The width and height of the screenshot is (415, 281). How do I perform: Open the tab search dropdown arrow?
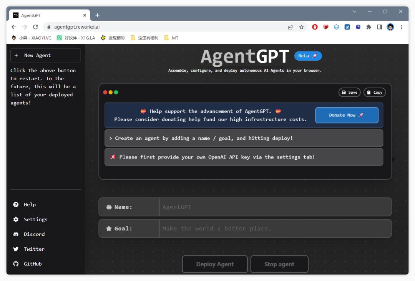[x=354, y=12]
